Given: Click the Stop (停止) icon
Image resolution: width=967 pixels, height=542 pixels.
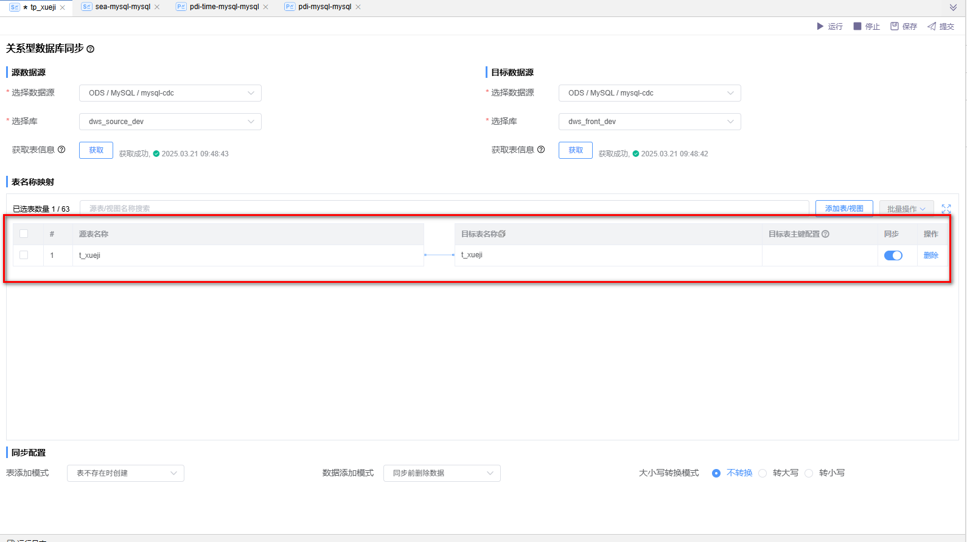Looking at the screenshot, I should [857, 26].
